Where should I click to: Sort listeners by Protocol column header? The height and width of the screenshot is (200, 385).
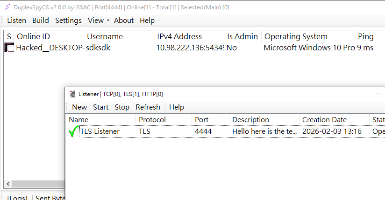point(152,120)
